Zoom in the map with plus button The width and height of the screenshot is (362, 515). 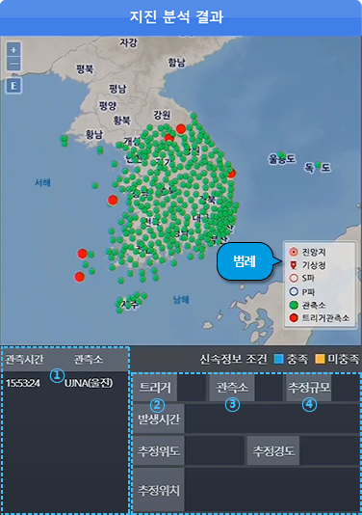coord(13,49)
